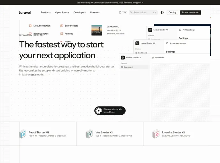This screenshot has width=220, height=163.
Task: Click the Laravel logo
Action: (25, 12)
